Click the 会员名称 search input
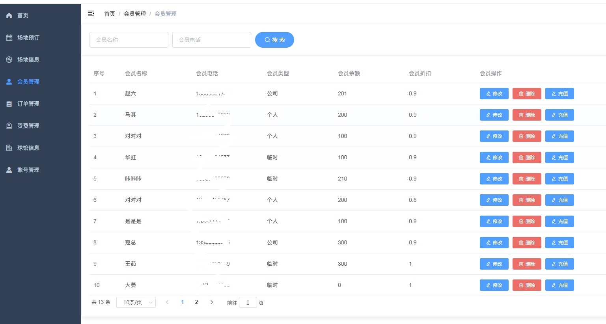The height and width of the screenshot is (324, 606). click(x=129, y=40)
